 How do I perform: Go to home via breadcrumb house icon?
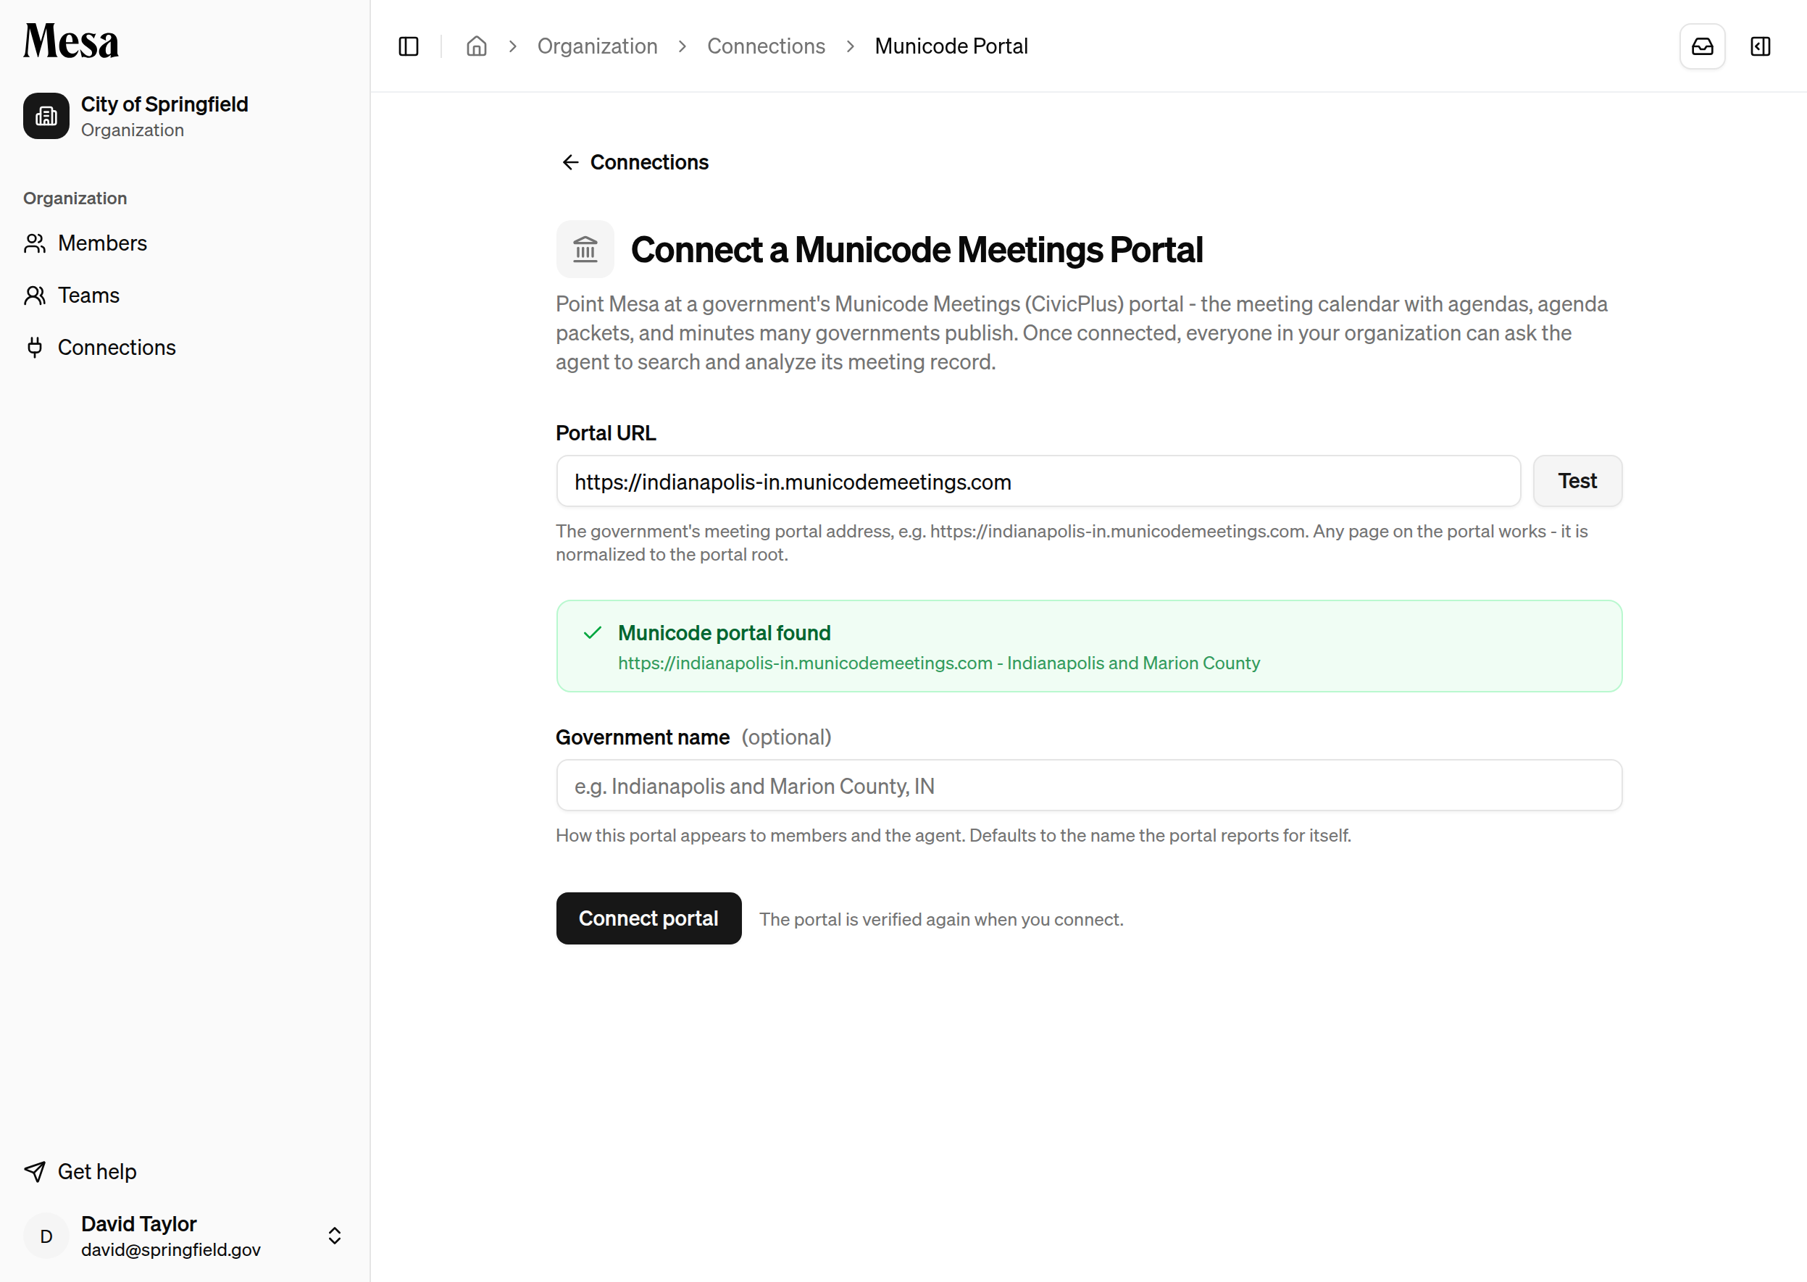pyautogui.click(x=476, y=46)
